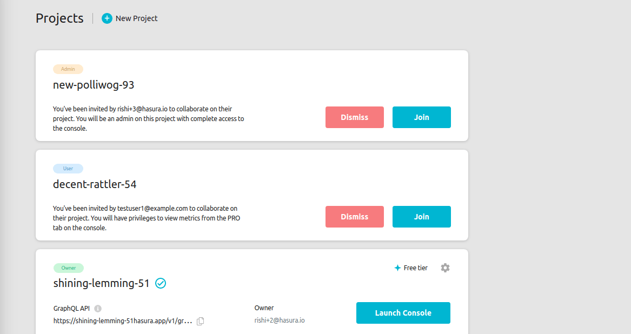
Task: Click the User role badge
Action: click(x=68, y=169)
